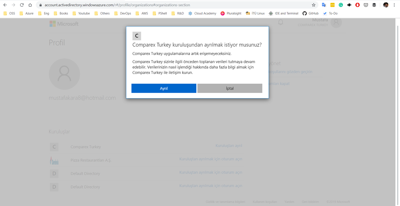The image size is (400, 206).
Task: Click the dialog title about leaving Comparex Turkey
Action: [197, 45]
